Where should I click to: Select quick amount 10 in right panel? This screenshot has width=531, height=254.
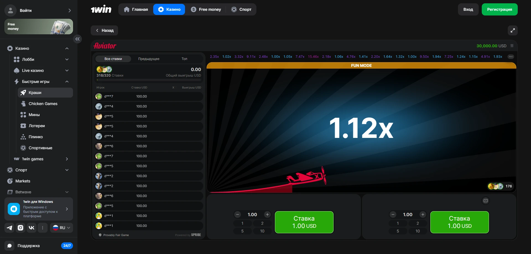coord(418,231)
